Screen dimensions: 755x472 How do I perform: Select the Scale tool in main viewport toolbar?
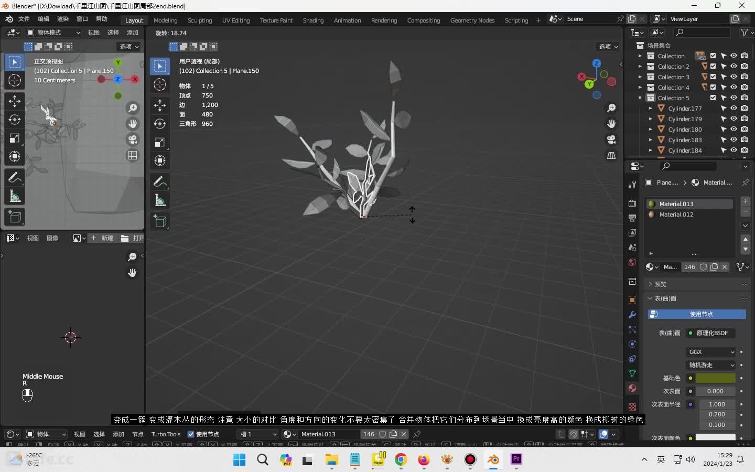[160, 142]
